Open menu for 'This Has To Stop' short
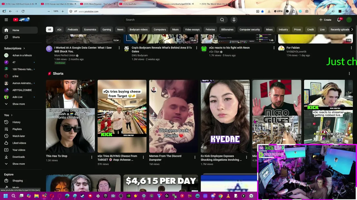The image size is (357, 200). [91, 157]
